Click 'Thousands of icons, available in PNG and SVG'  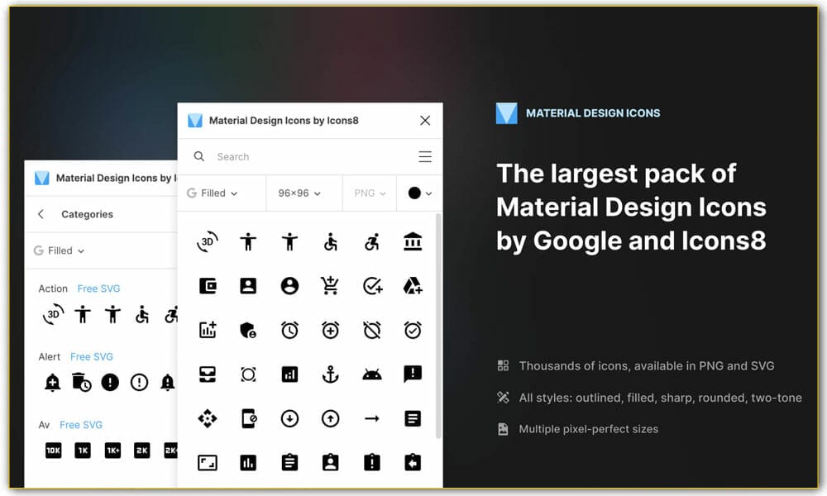pyautogui.click(x=647, y=366)
